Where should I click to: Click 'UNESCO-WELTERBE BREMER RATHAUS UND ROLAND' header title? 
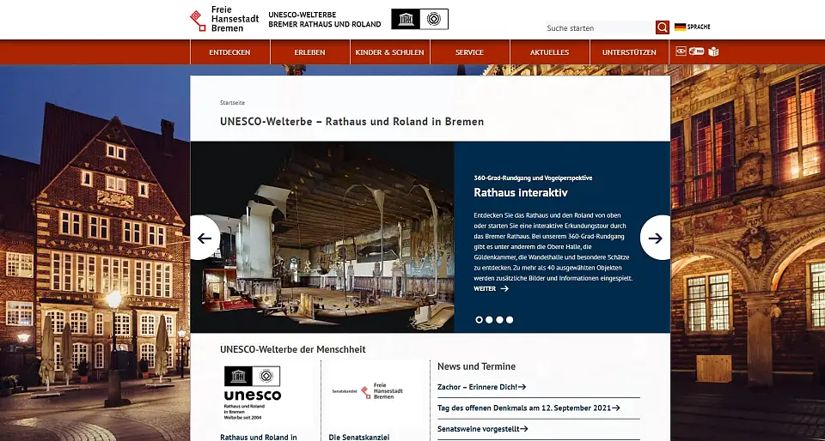325,20
